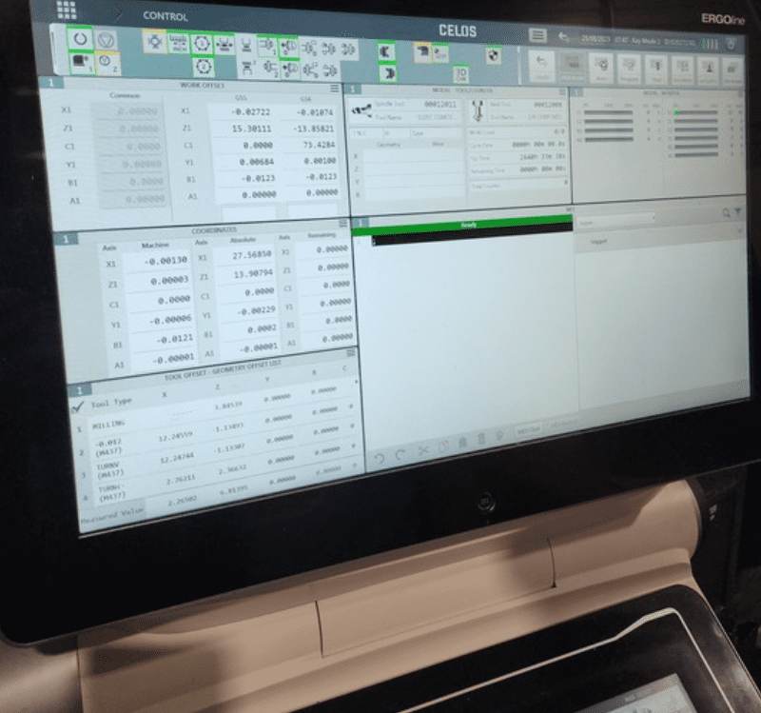Click the search magnifier icon

(x=727, y=212)
